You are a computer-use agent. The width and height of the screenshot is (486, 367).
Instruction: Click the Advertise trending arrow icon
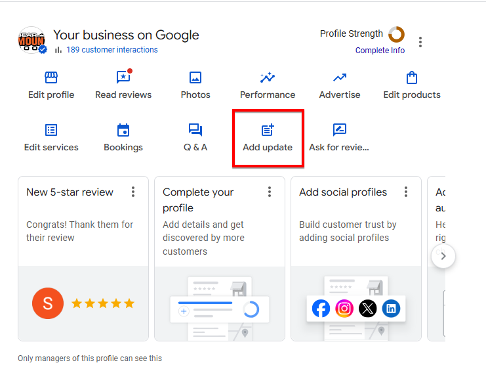click(340, 78)
